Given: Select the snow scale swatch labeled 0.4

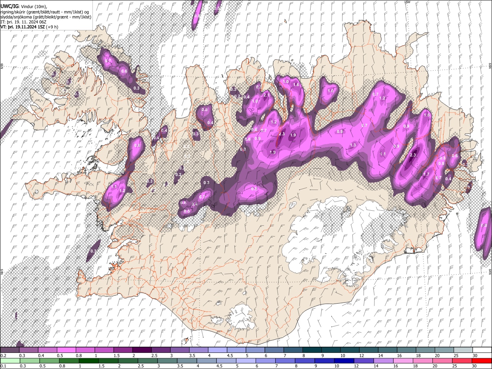Looking at the screenshot, I should pyautogui.click(x=47, y=350).
